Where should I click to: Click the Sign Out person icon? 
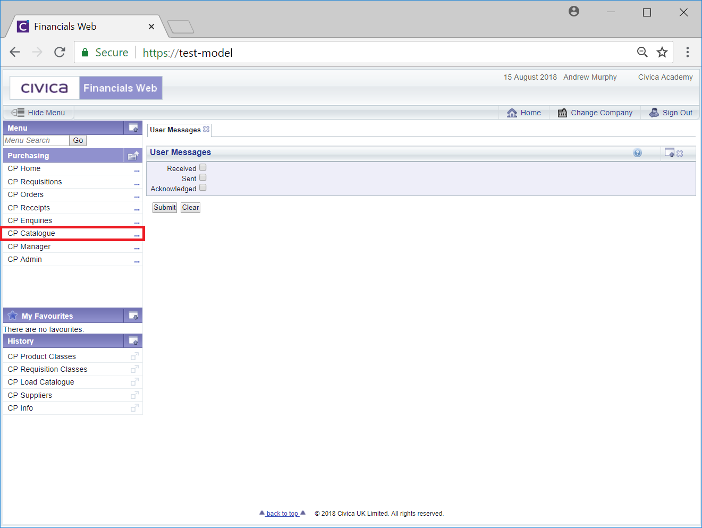[654, 113]
